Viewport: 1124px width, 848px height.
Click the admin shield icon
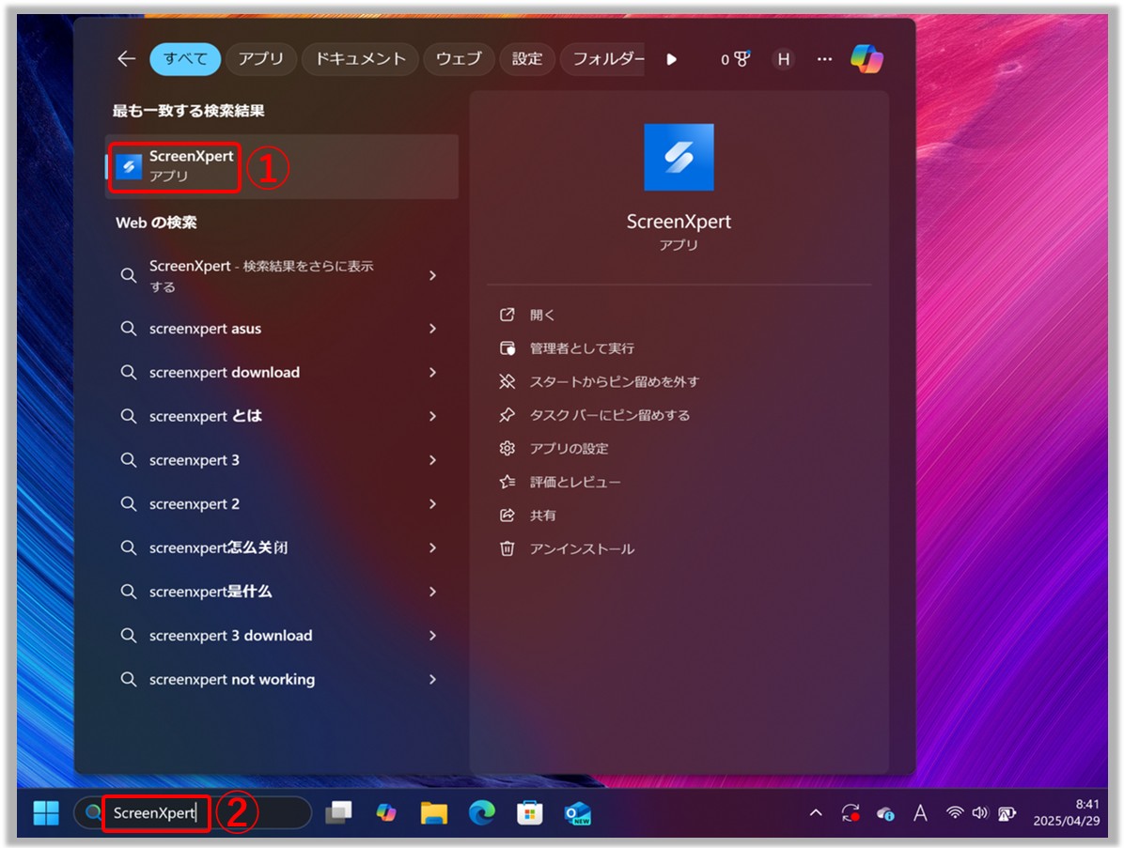(507, 348)
